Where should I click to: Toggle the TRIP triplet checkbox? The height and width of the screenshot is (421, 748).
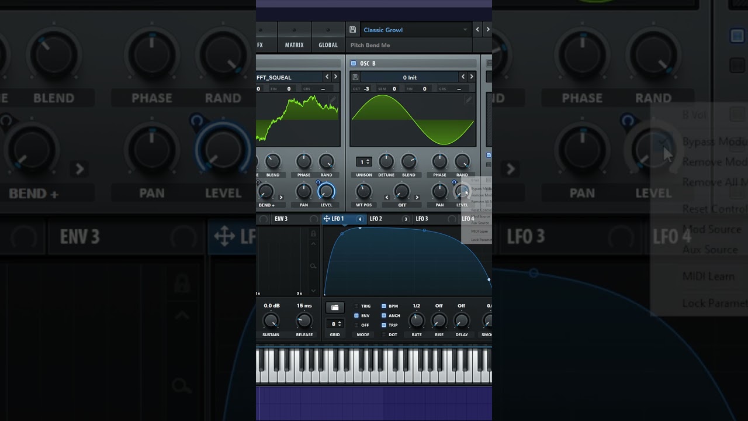point(384,325)
